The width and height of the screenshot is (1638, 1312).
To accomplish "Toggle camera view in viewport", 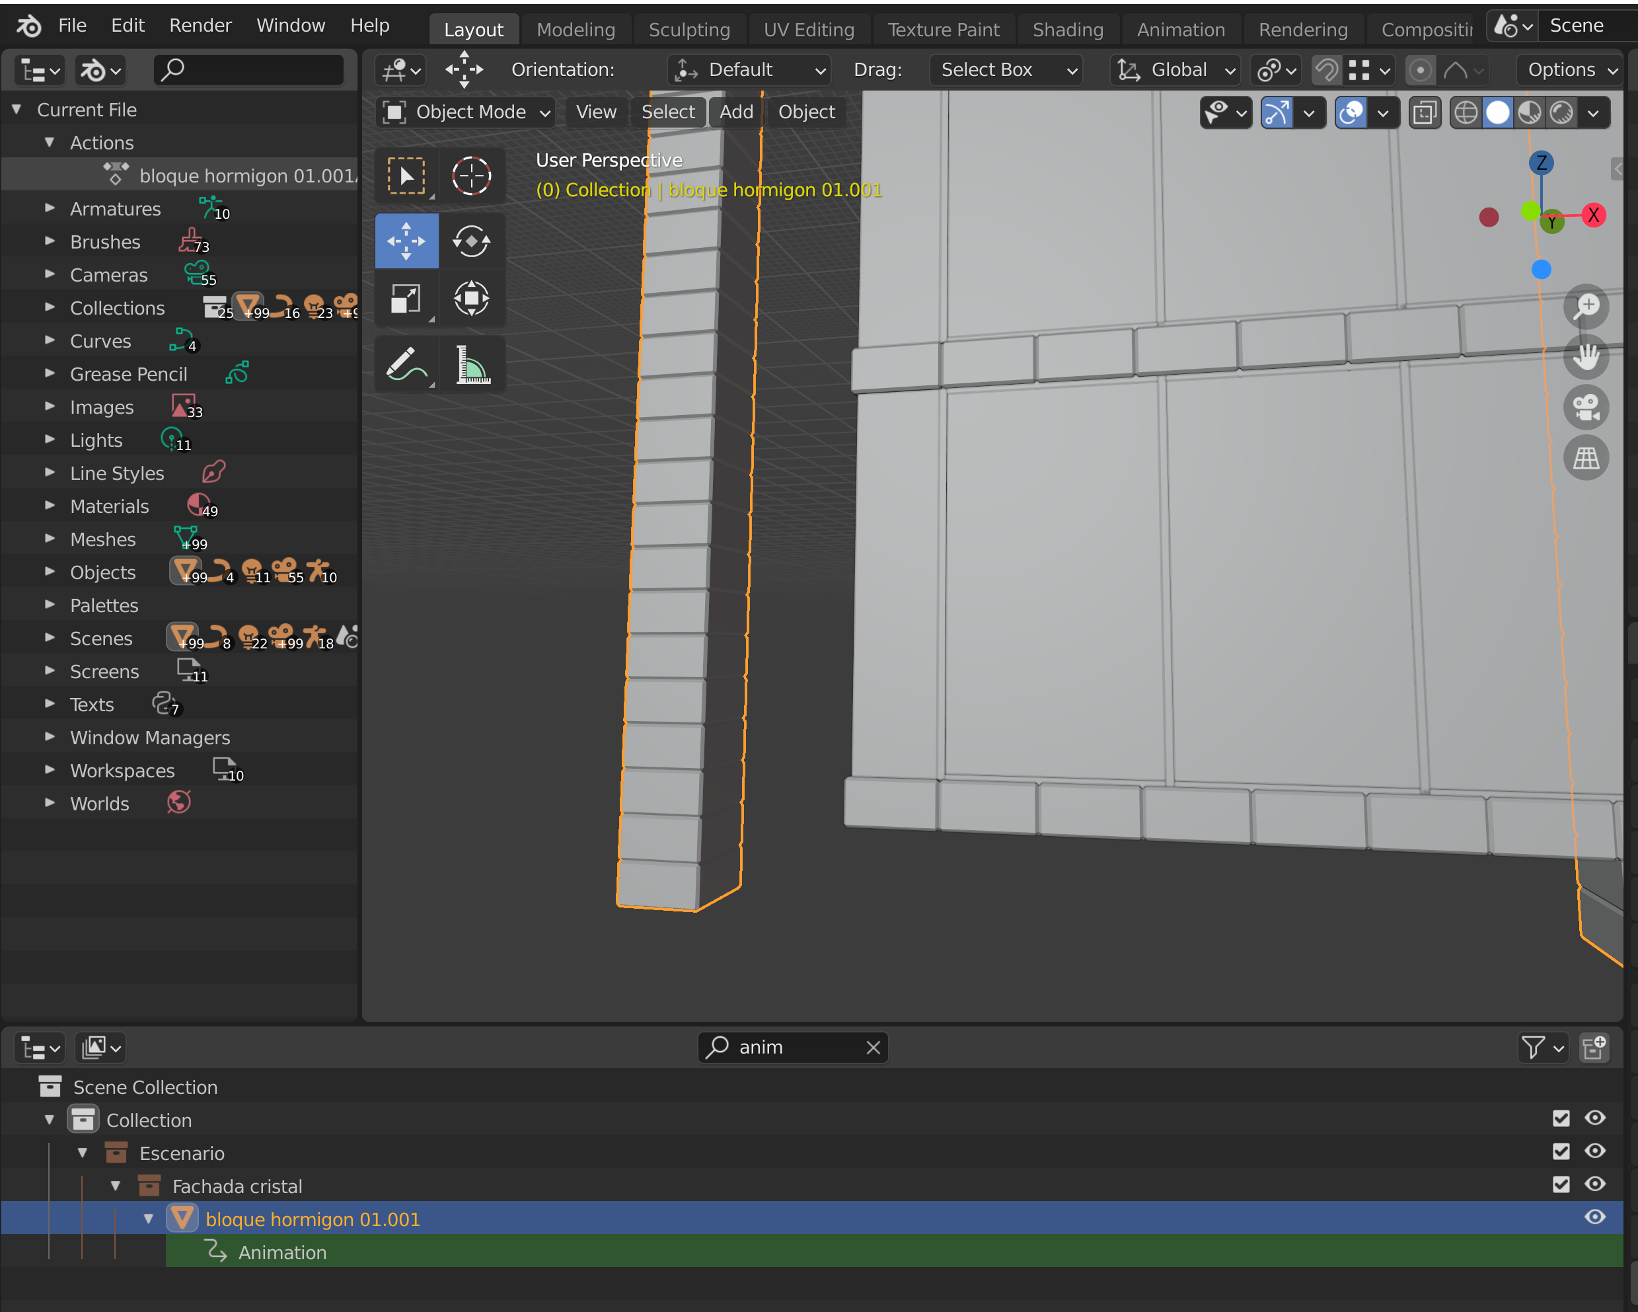I will [1586, 407].
